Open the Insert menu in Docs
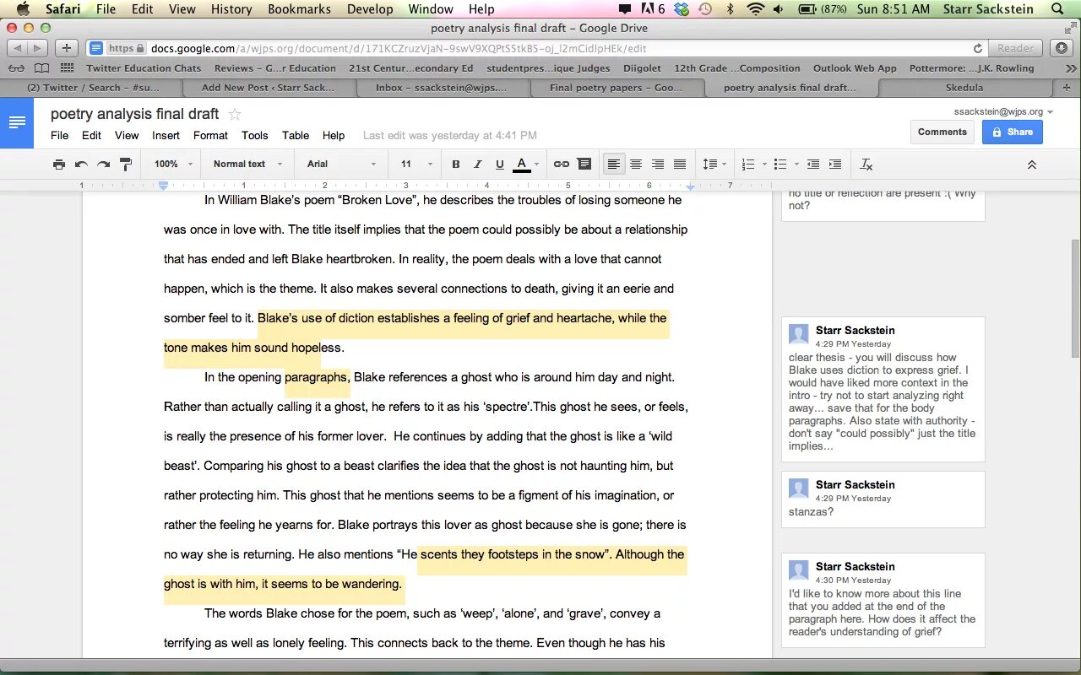 [166, 135]
